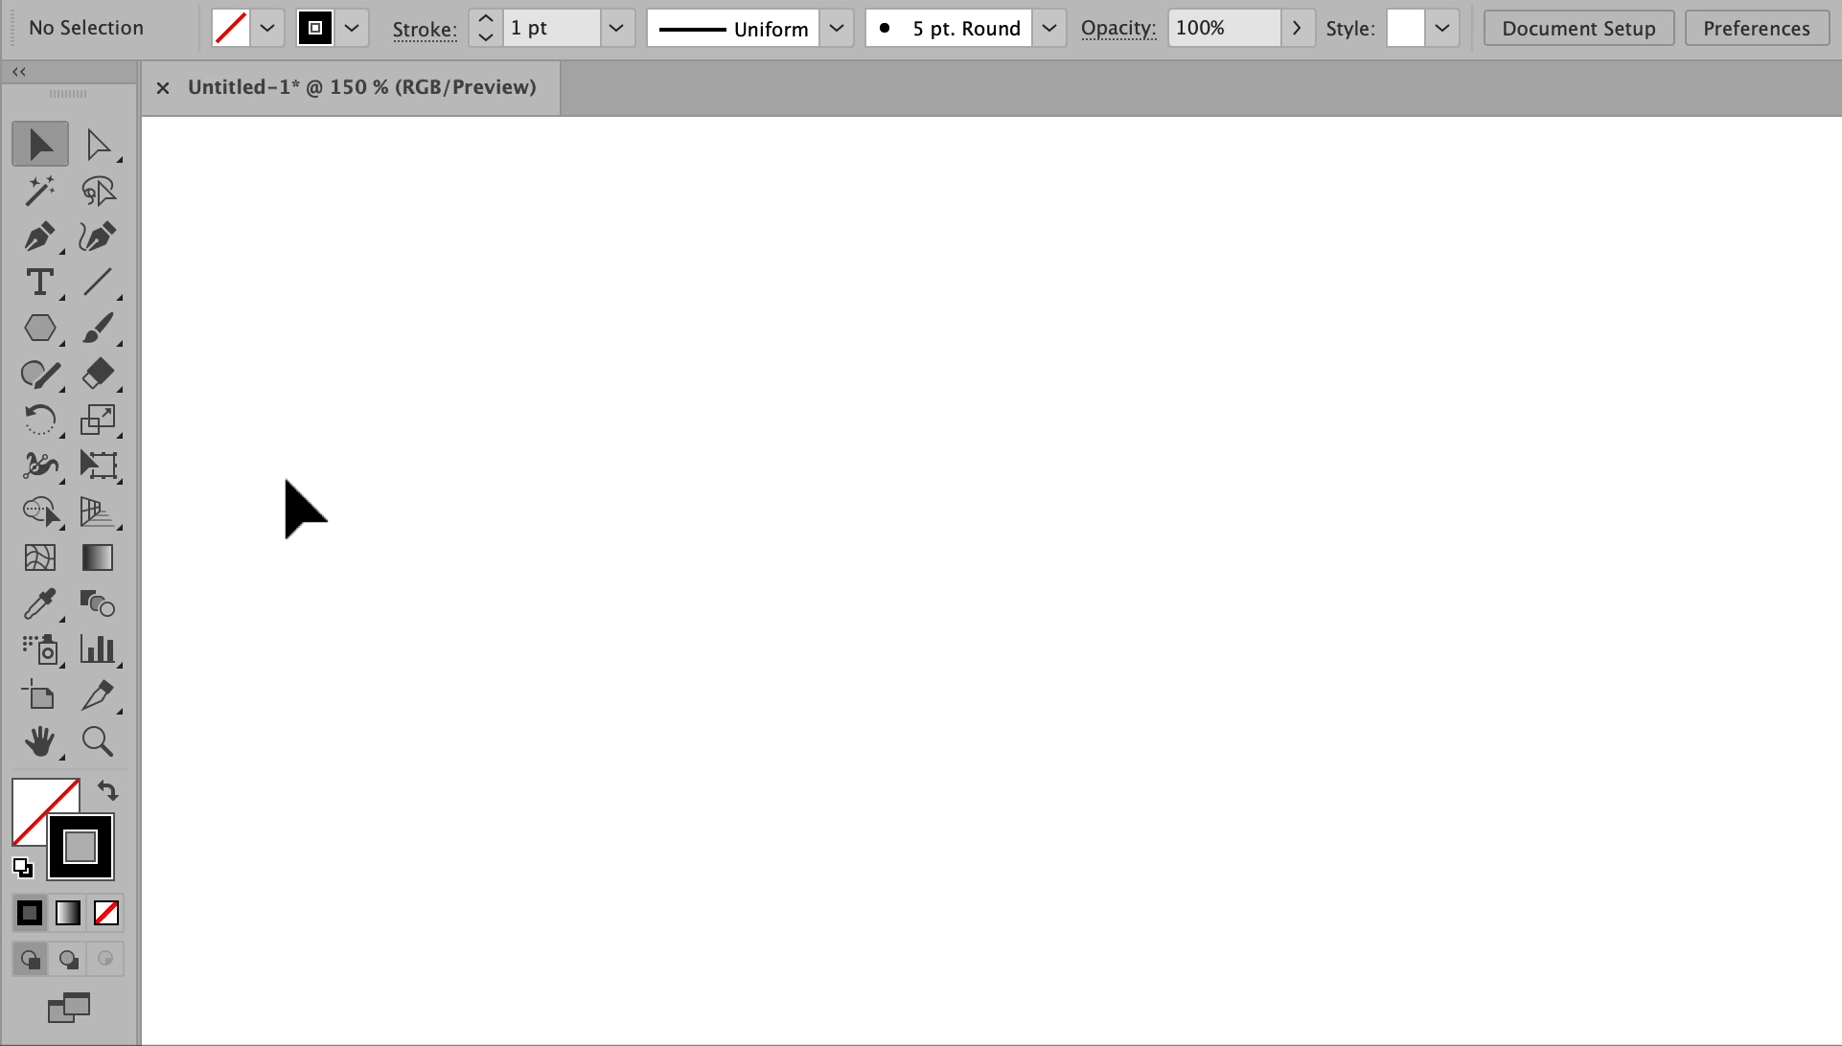Select the Eraser tool
Image resolution: width=1842 pixels, height=1046 pixels.
pyautogui.click(x=98, y=374)
